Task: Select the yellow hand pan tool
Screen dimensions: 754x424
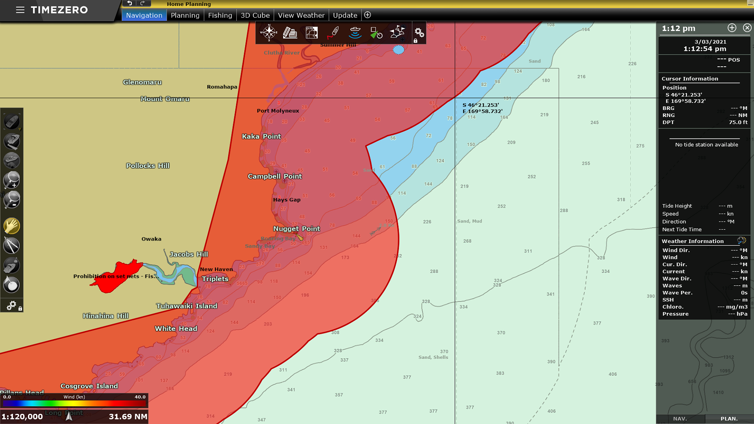Action: point(12,226)
